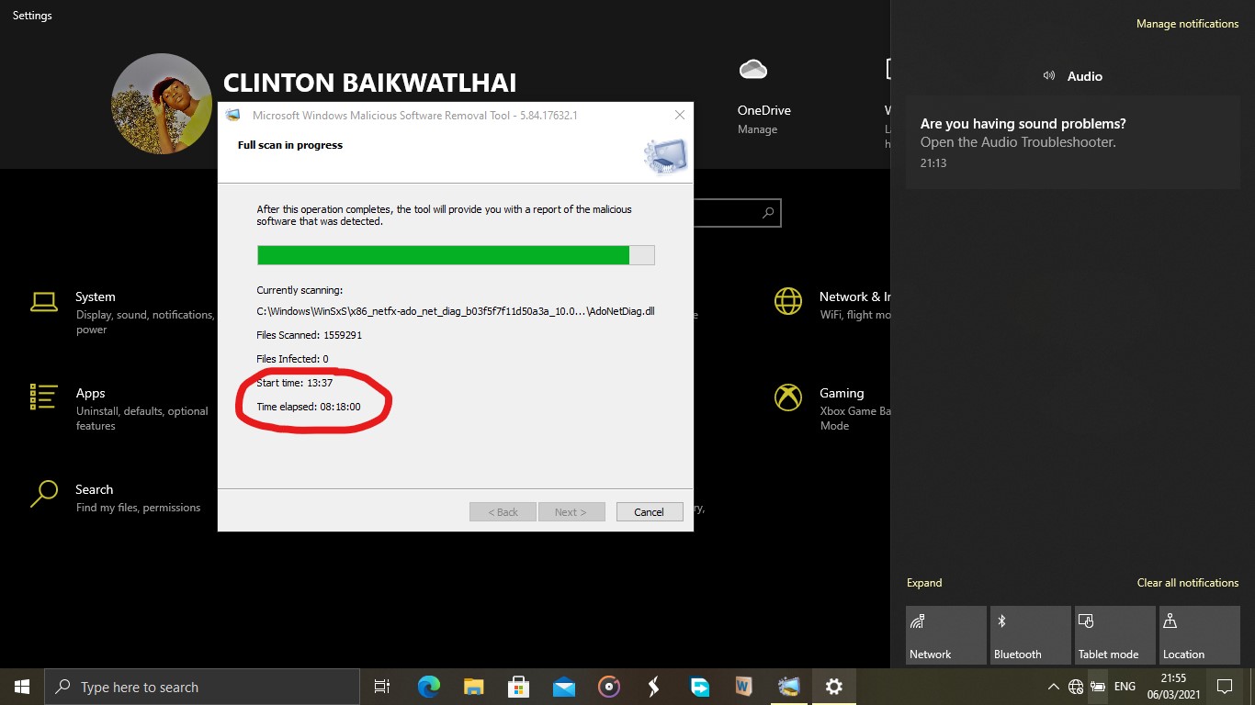This screenshot has width=1255, height=705.
Task: Toggle Bluetooth in the quick actions panel
Action: click(x=1030, y=634)
